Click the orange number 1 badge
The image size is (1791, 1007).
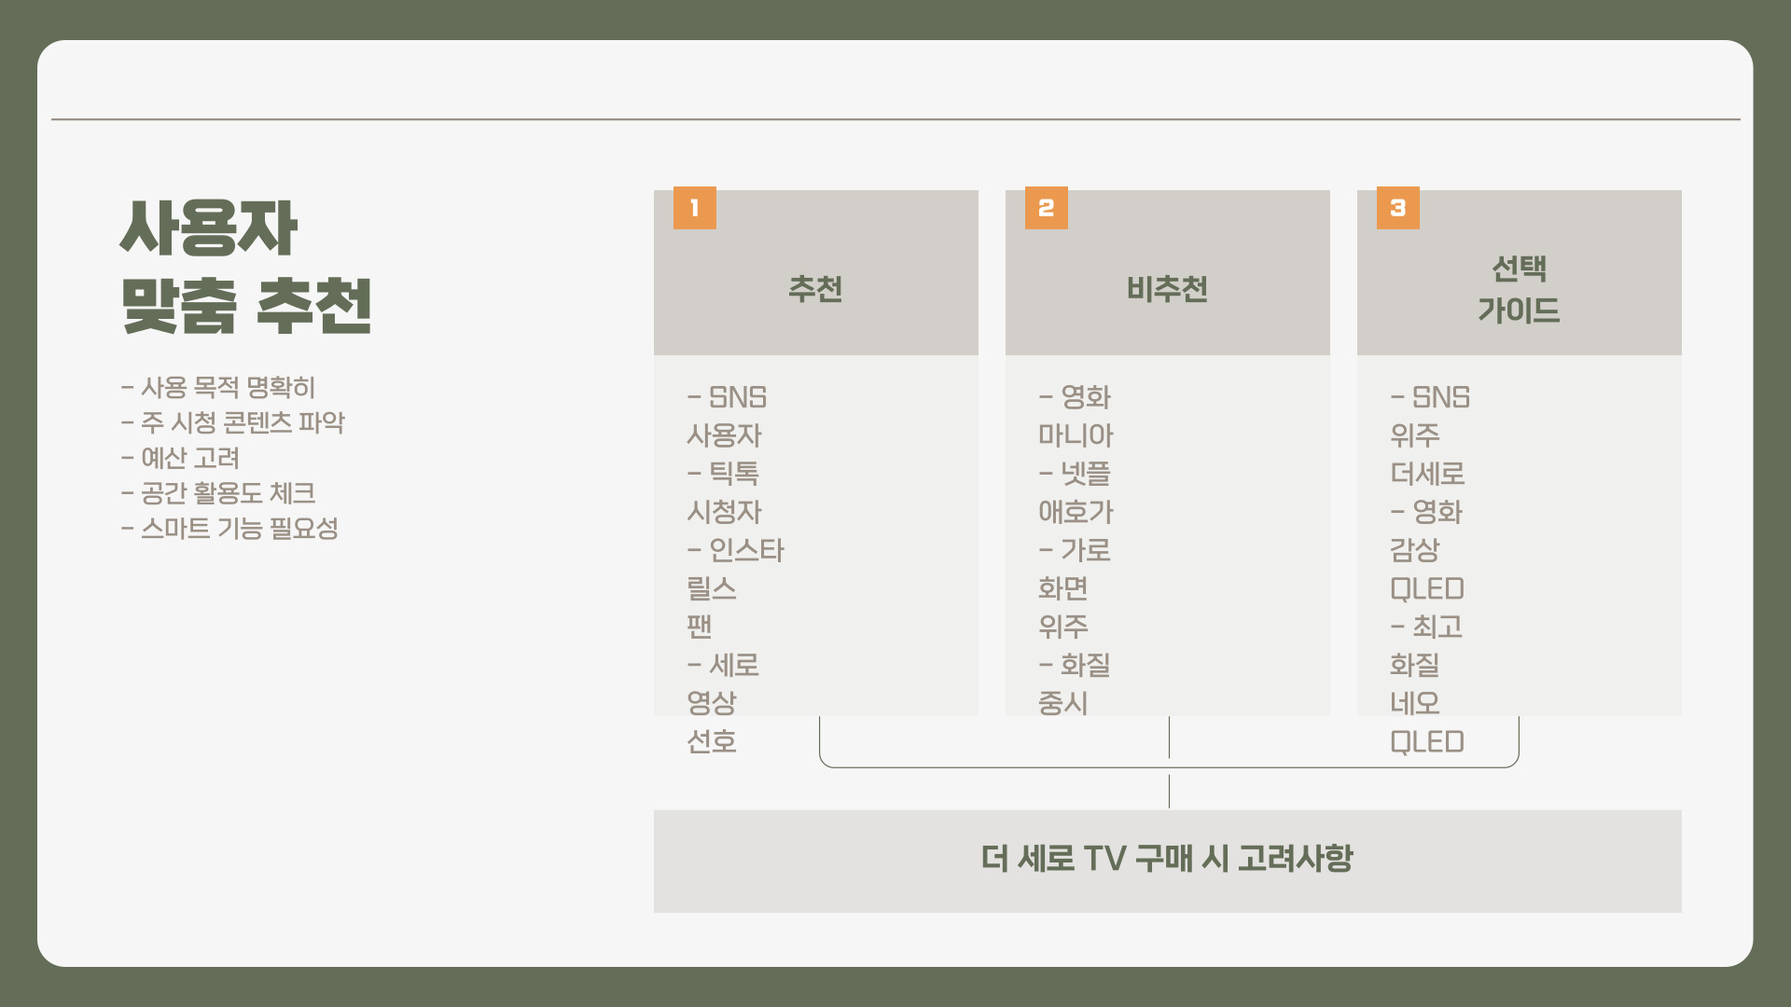click(x=694, y=208)
